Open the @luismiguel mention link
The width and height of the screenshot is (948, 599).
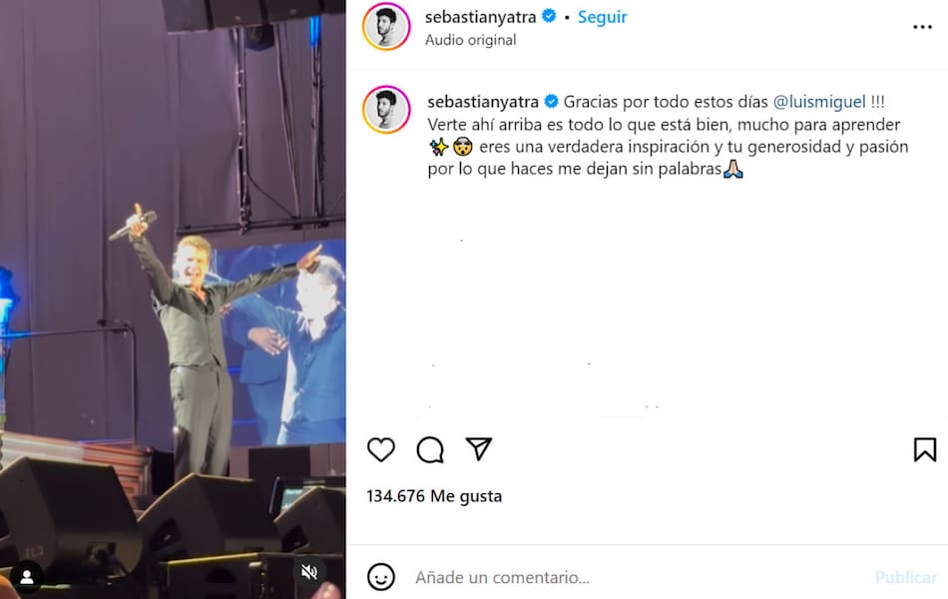tap(819, 102)
